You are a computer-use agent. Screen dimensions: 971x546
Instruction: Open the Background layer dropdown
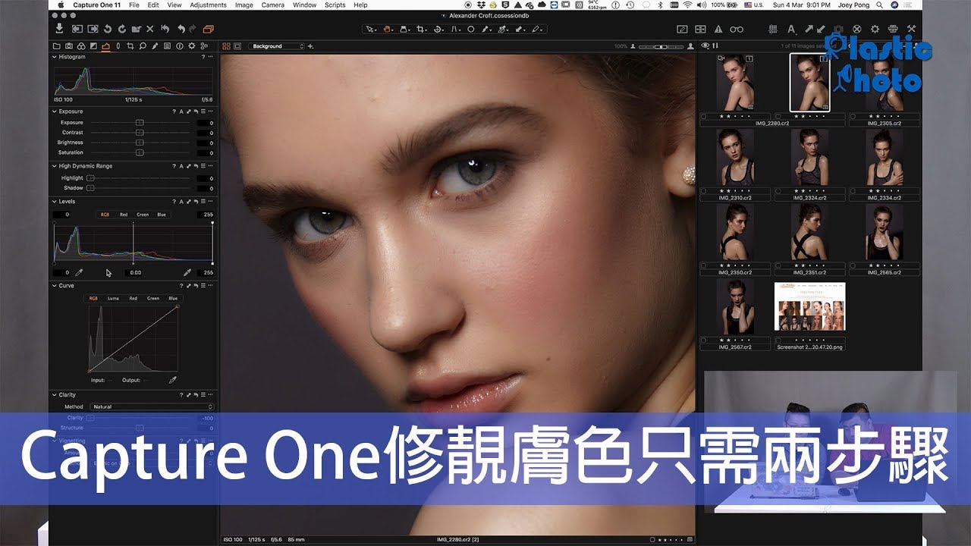tap(278, 46)
